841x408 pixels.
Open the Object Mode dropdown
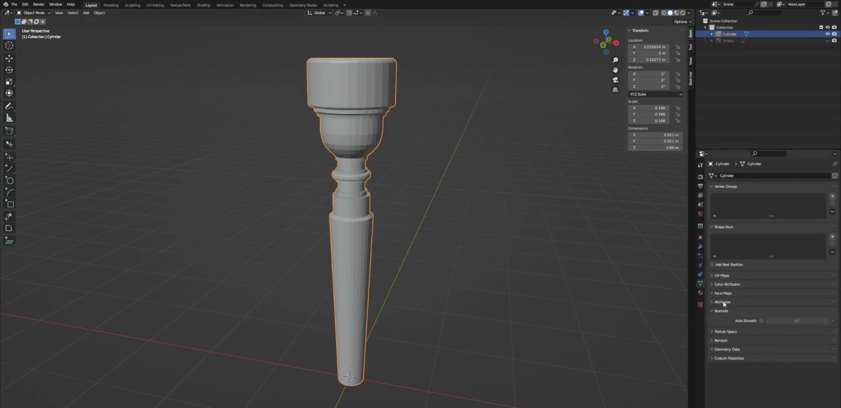[33, 13]
